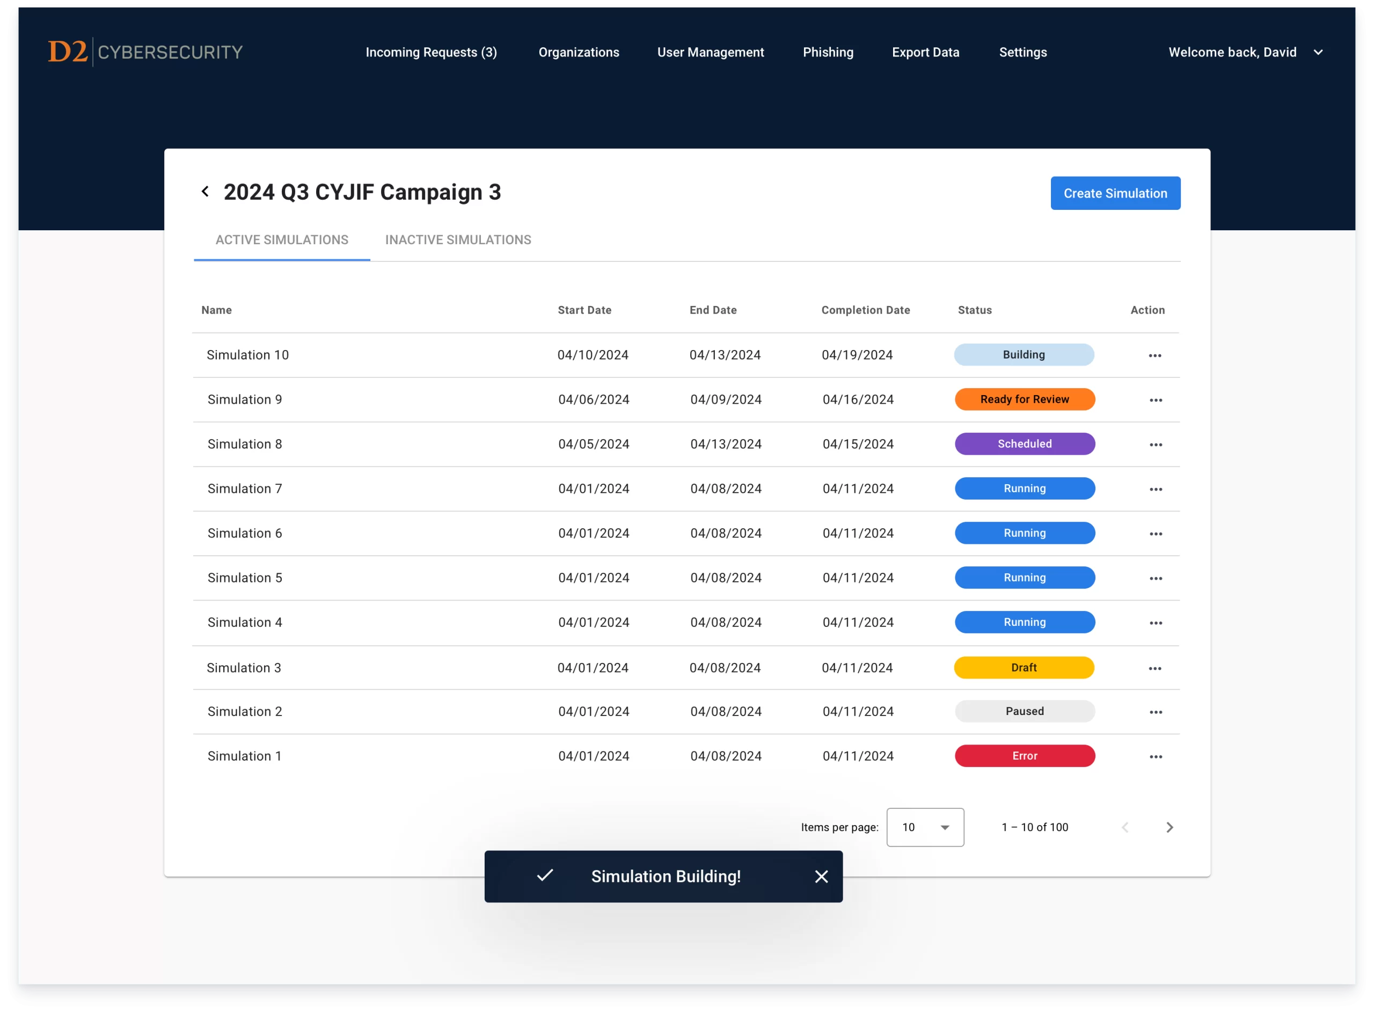
Task: Click the Status column header
Action: [x=975, y=310]
